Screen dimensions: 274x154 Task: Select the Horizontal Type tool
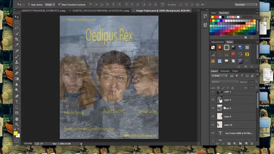[17, 101]
